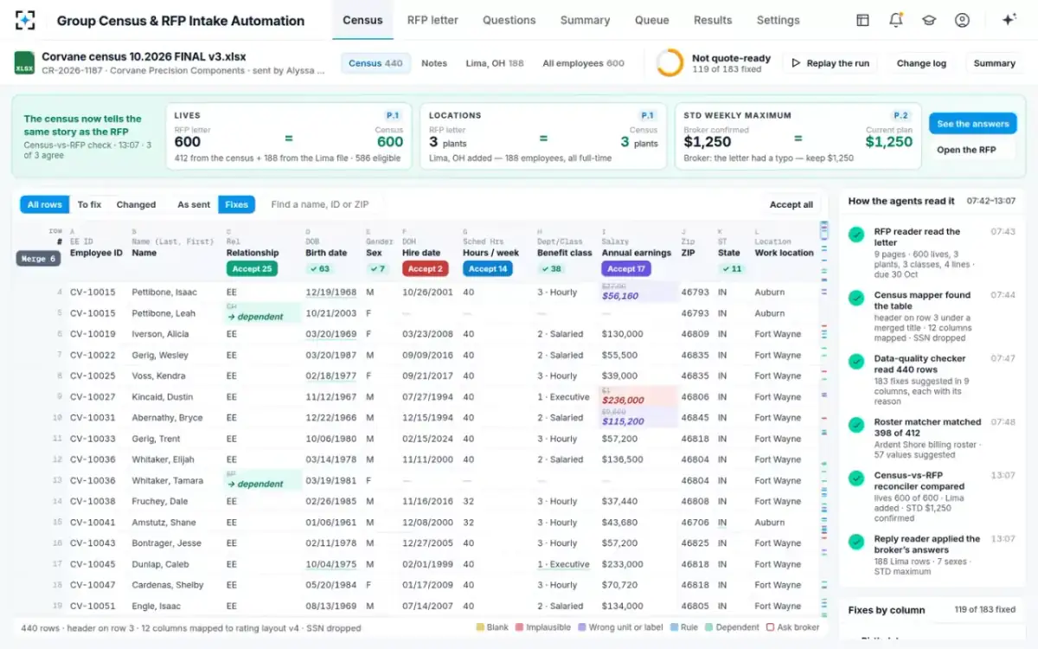Click Open the RFP
Image resolution: width=1038 pixels, height=649 pixels.
(x=966, y=150)
